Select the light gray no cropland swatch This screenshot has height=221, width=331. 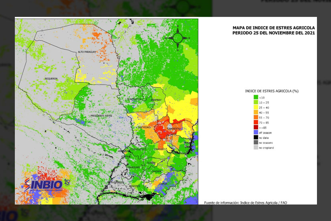(x=256, y=147)
